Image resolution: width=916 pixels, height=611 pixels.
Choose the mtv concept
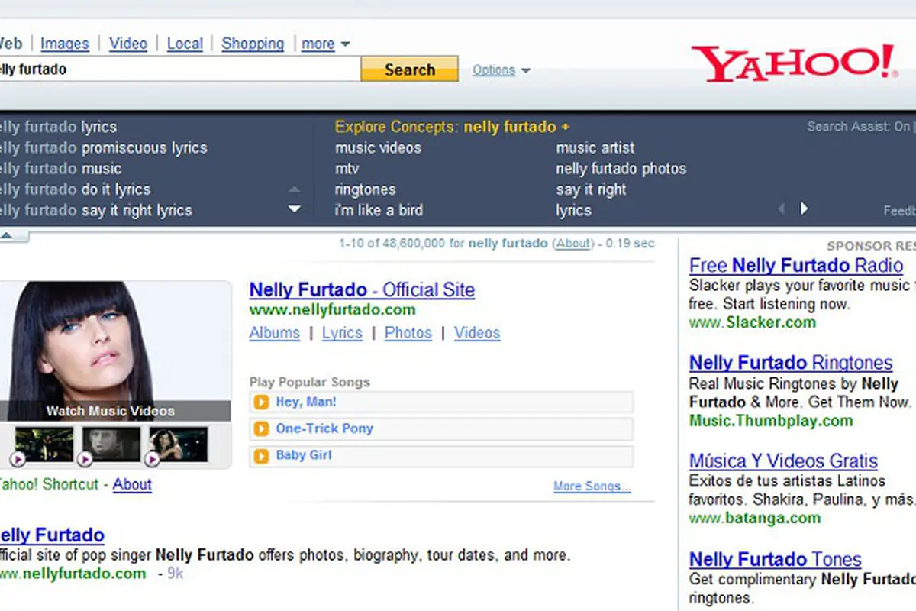tap(347, 169)
